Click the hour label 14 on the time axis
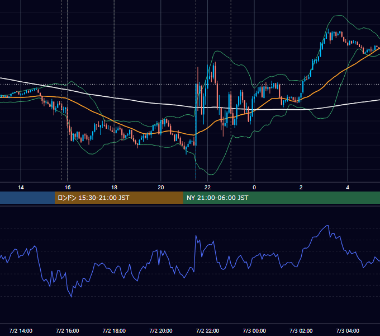This screenshot has width=380, height=336. 21,188
